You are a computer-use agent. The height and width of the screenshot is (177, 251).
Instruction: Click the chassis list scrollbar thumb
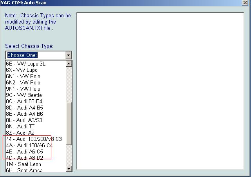click(69, 124)
